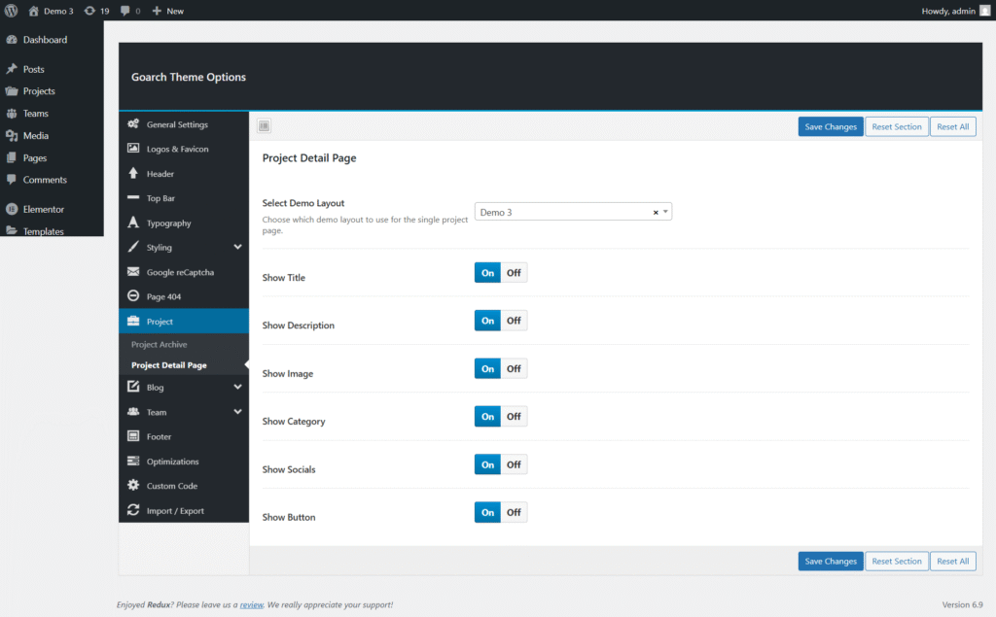Viewport: 996px width, 617px height.
Task: Turn Show Button off
Action: 514,512
